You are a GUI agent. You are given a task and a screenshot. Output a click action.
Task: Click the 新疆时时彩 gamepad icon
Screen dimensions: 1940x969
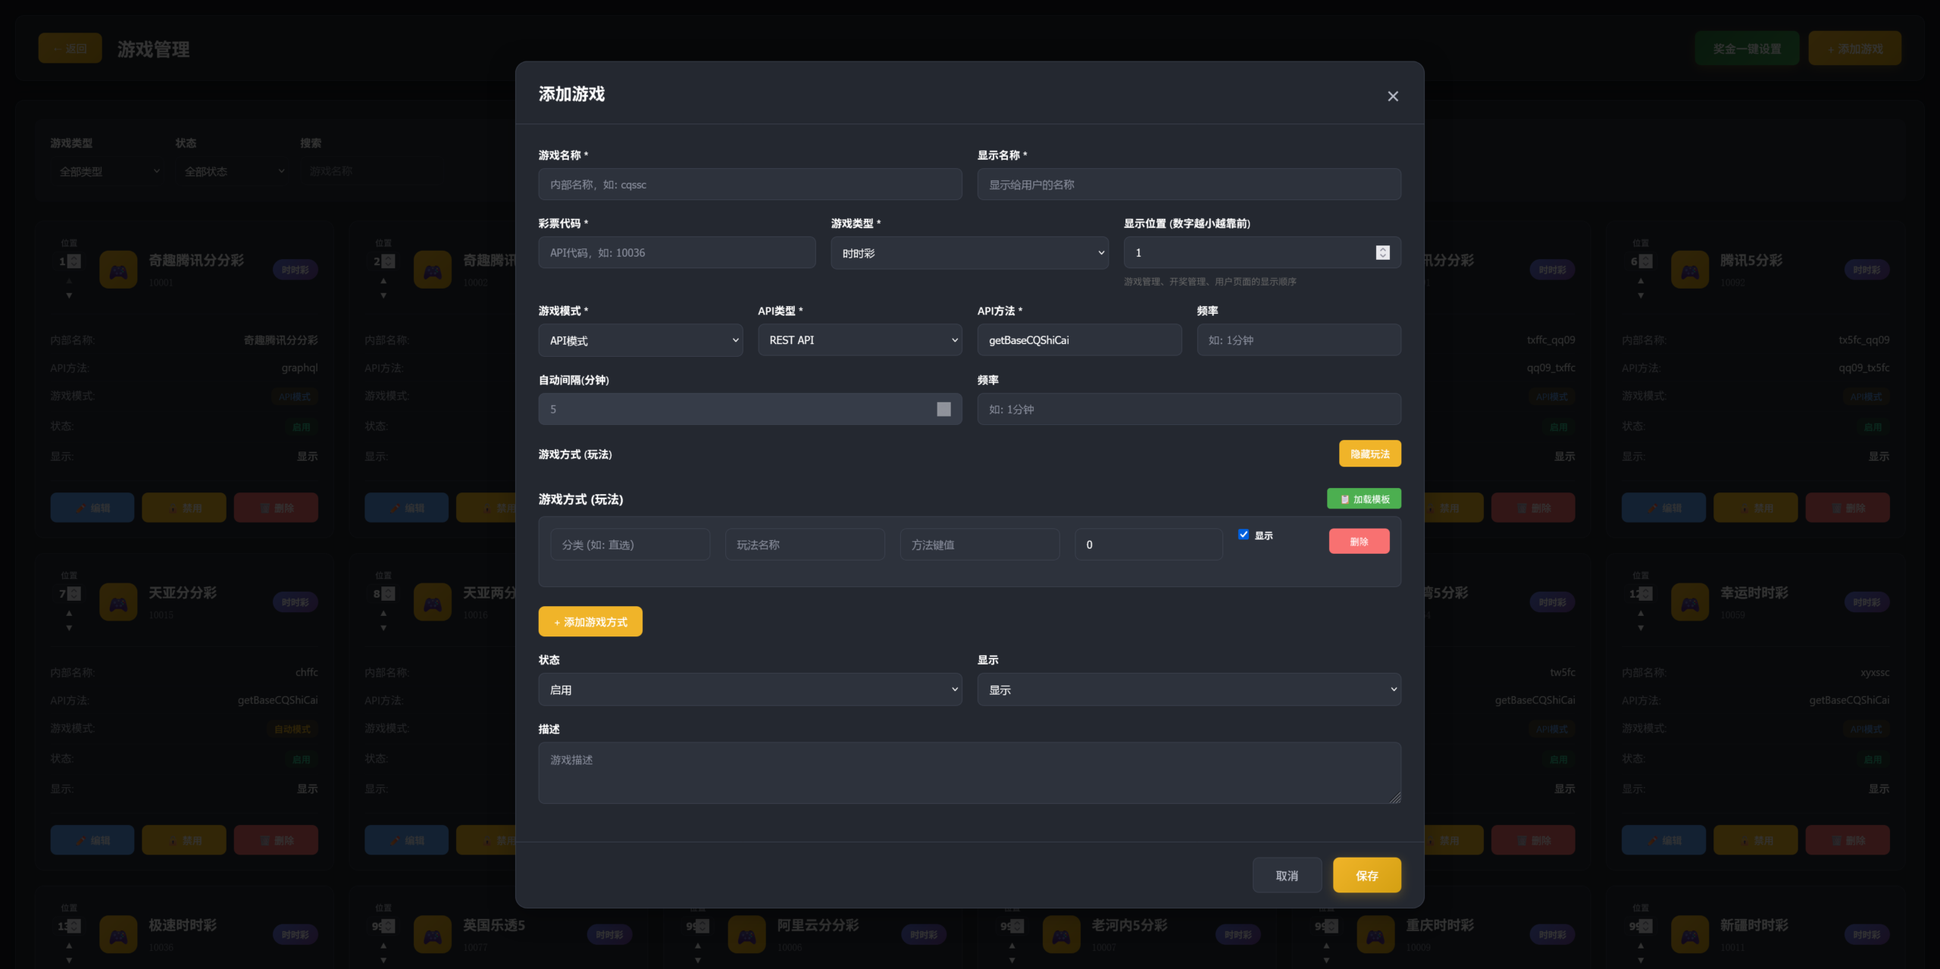tap(1690, 934)
